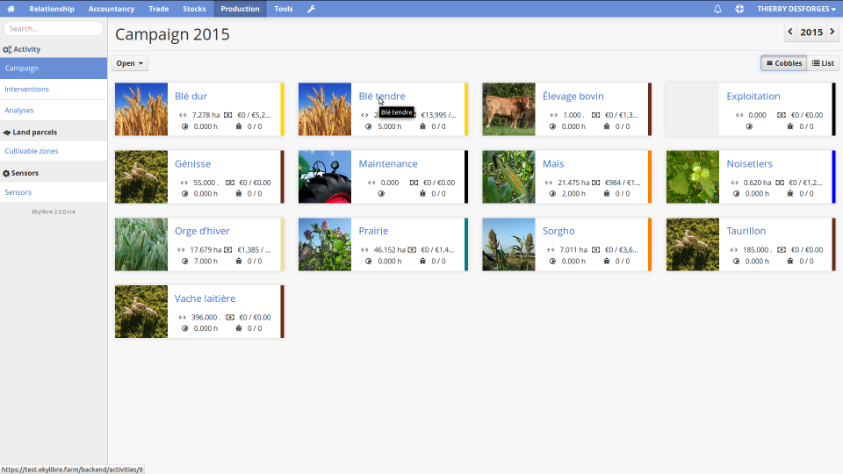Click the clock icon on Génisse card
Image resolution: width=843 pixels, height=474 pixels.
[x=185, y=193]
